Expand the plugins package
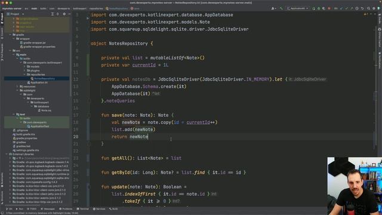Screen dimensions: 382x215 (x=24, y=70)
